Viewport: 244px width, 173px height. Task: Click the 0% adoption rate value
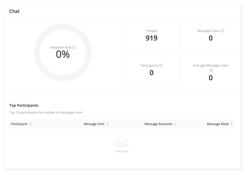(63, 54)
